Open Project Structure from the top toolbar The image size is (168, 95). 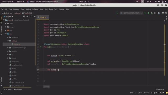pyautogui.click(x=159, y=13)
